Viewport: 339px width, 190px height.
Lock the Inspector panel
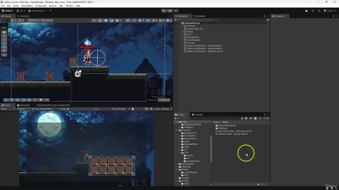tap(333, 16)
